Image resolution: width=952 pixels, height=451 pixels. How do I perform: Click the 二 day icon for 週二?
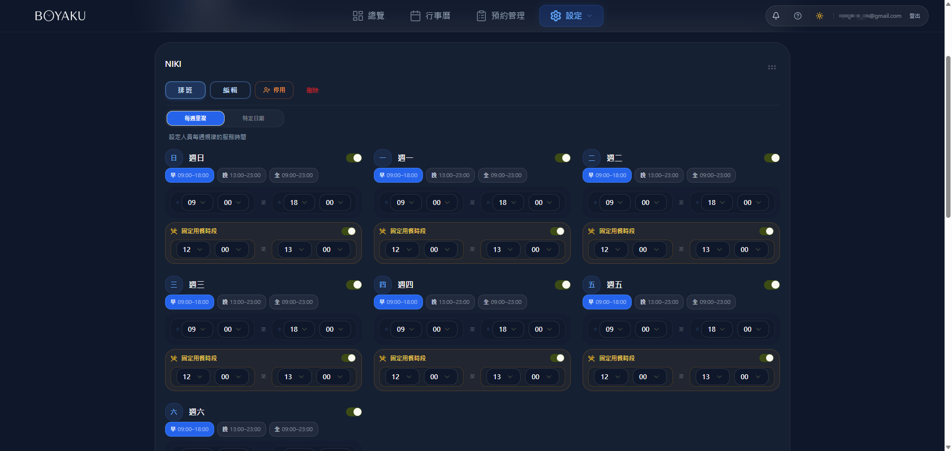click(592, 158)
